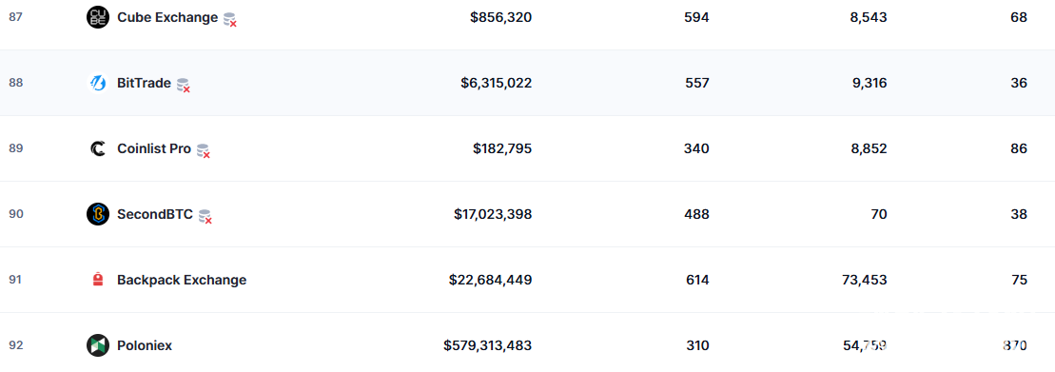This screenshot has height=372, width=1055.
Task: Click the Cube Exchange logo icon
Action: [x=98, y=17]
